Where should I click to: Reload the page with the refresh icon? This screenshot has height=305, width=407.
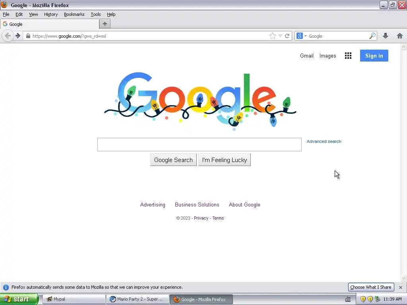pyautogui.click(x=287, y=36)
